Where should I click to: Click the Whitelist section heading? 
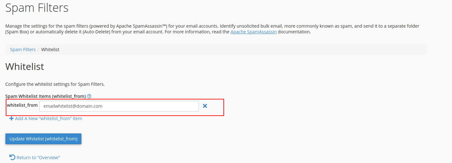(25, 67)
